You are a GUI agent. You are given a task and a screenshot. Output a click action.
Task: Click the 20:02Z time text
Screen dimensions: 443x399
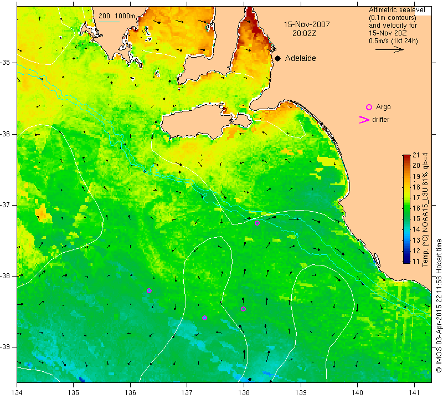[x=304, y=33]
